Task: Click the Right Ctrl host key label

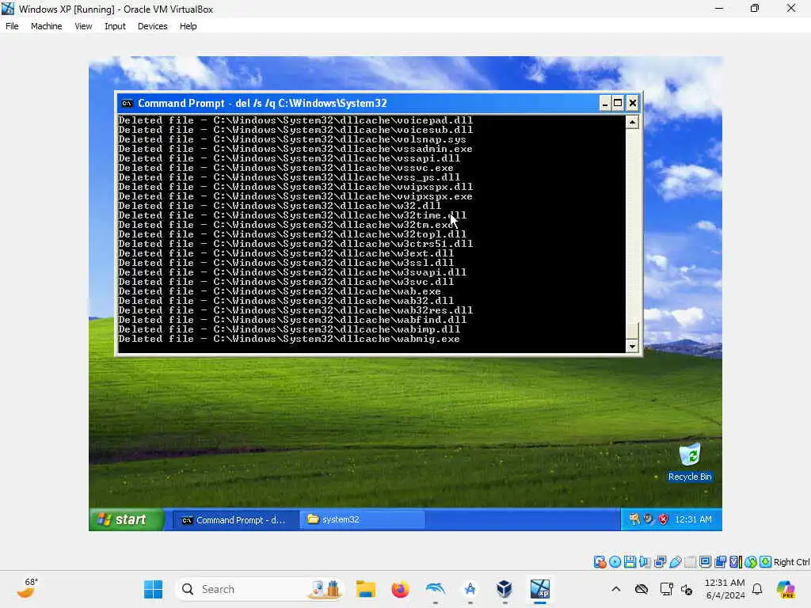Action: (791, 562)
